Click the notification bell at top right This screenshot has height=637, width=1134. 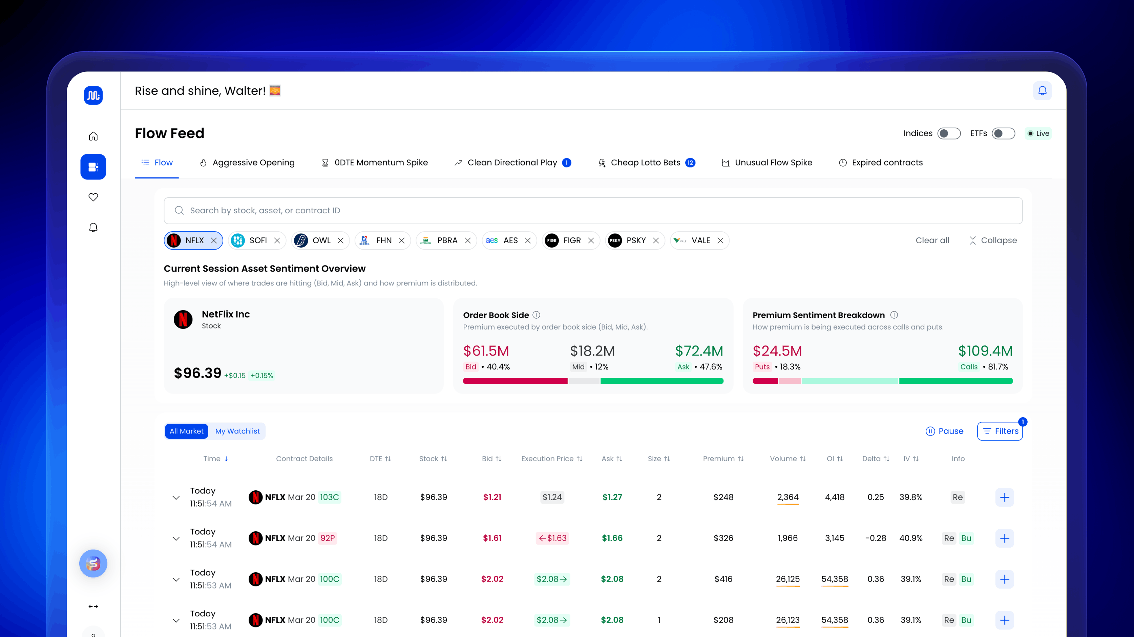(x=1043, y=91)
